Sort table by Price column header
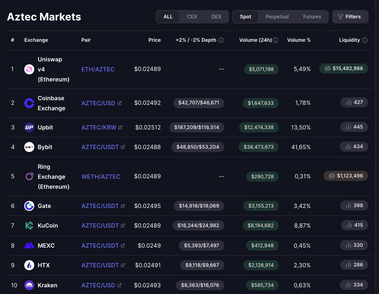The height and width of the screenshot is (294, 379). (x=154, y=40)
